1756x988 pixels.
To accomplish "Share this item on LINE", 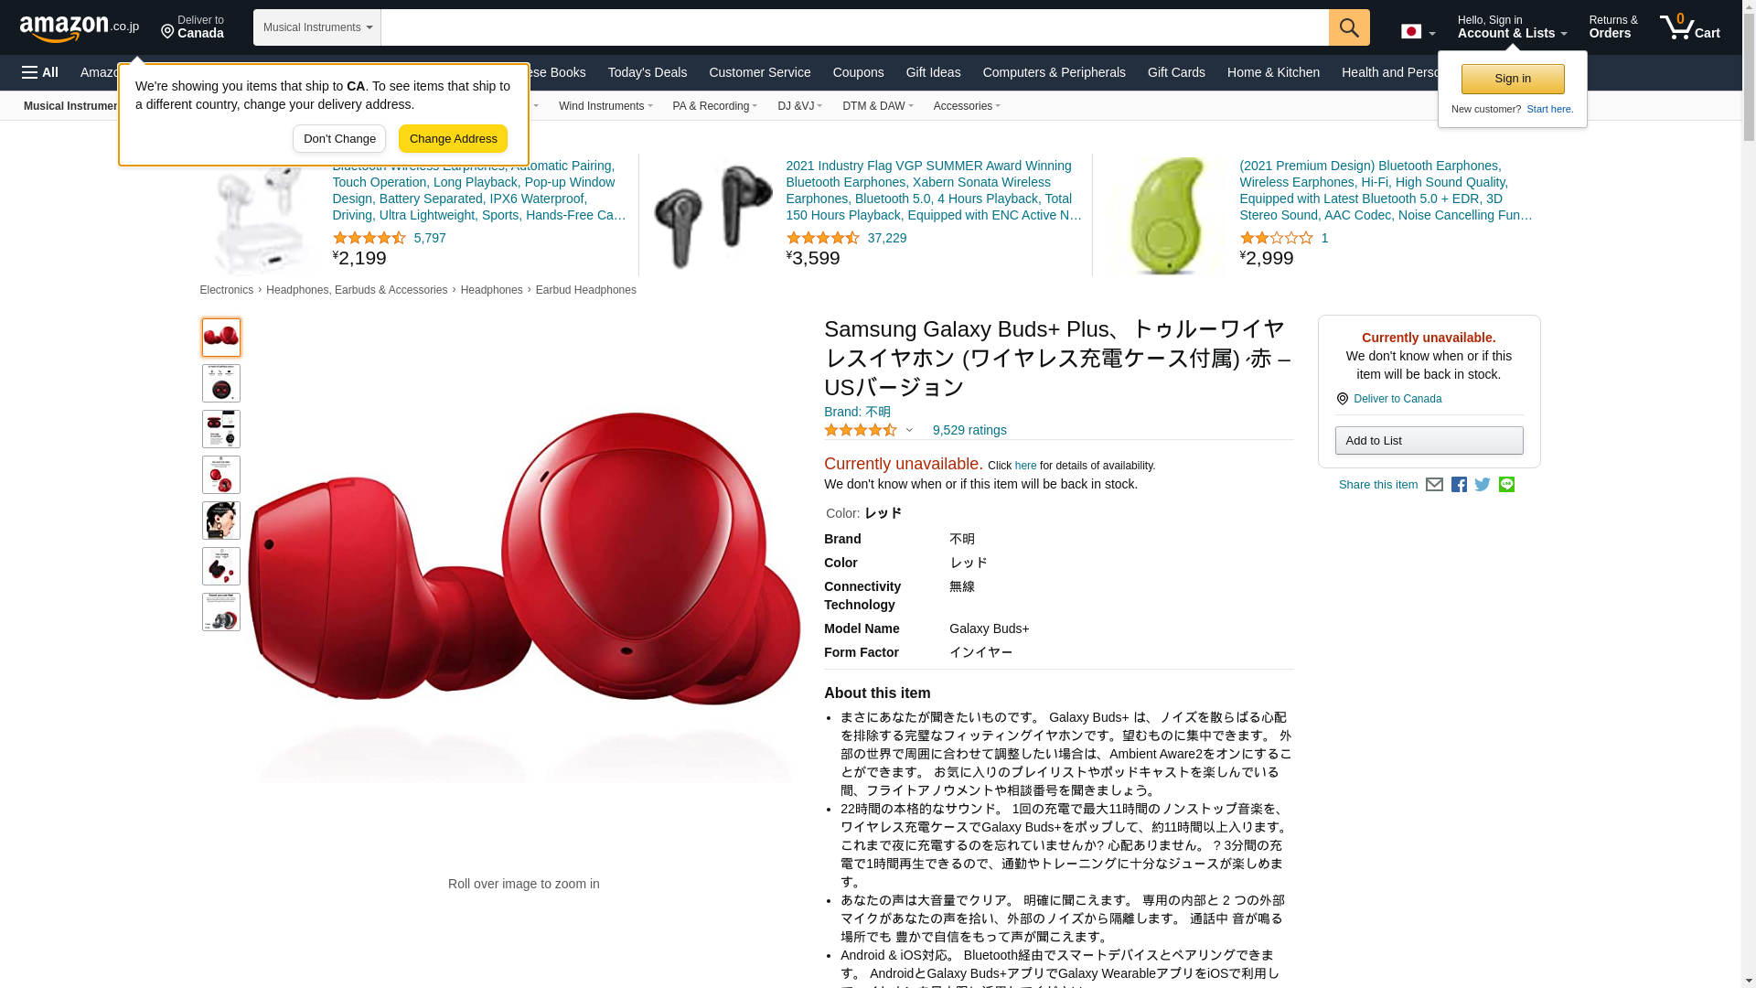I will 1506,485.
